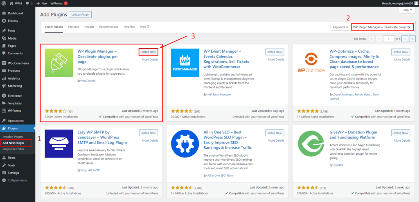
Task: Expand the Help panel dropdown
Action: pyautogui.click(x=406, y=10)
